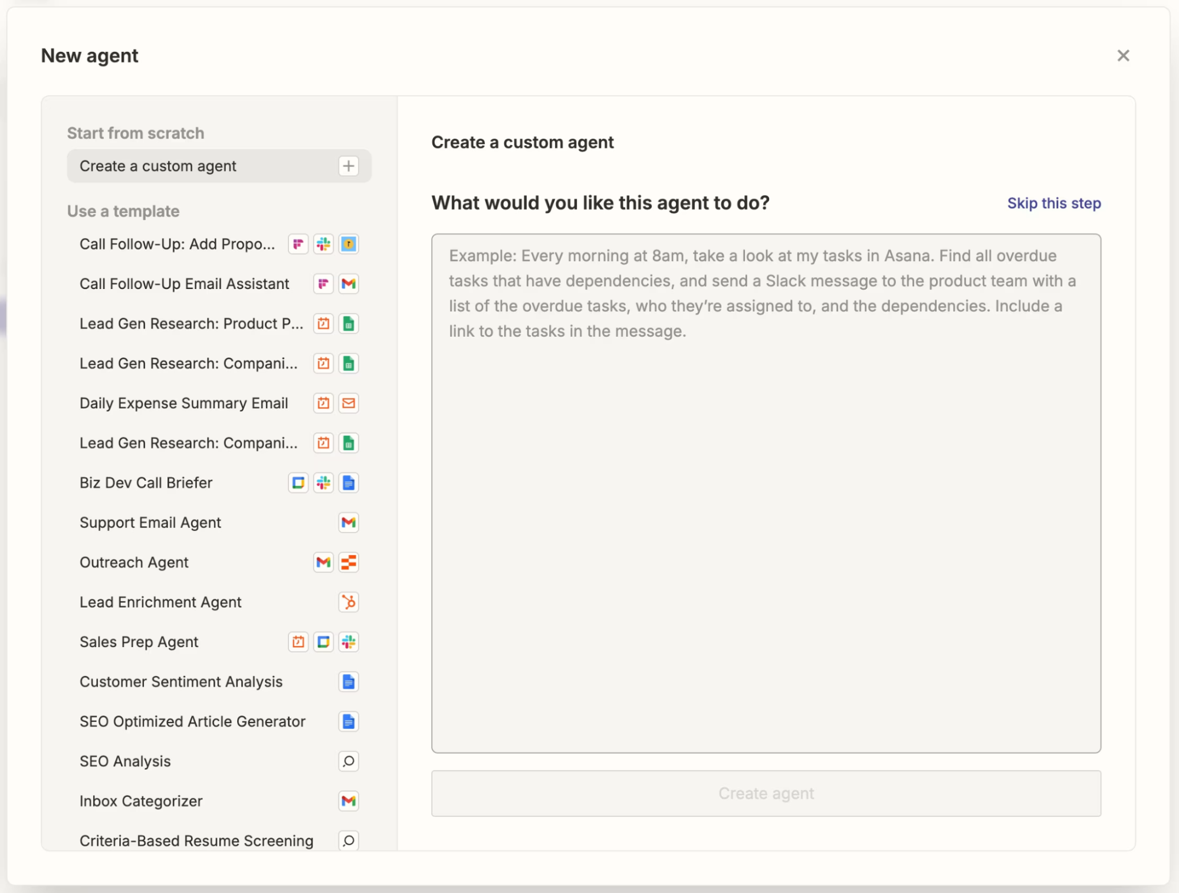This screenshot has height=893, width=1179.
Task: Click the Skip this step link
Action: pyautogui.click(x=1053, y=203)
